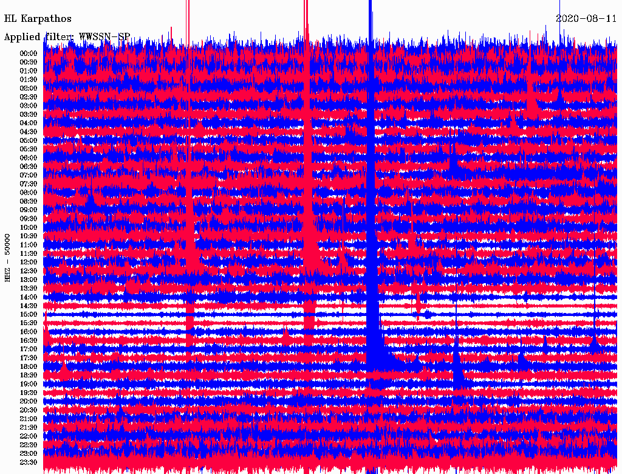
Task: Select the 20:30 time label
Action: (x=29, y=410)
